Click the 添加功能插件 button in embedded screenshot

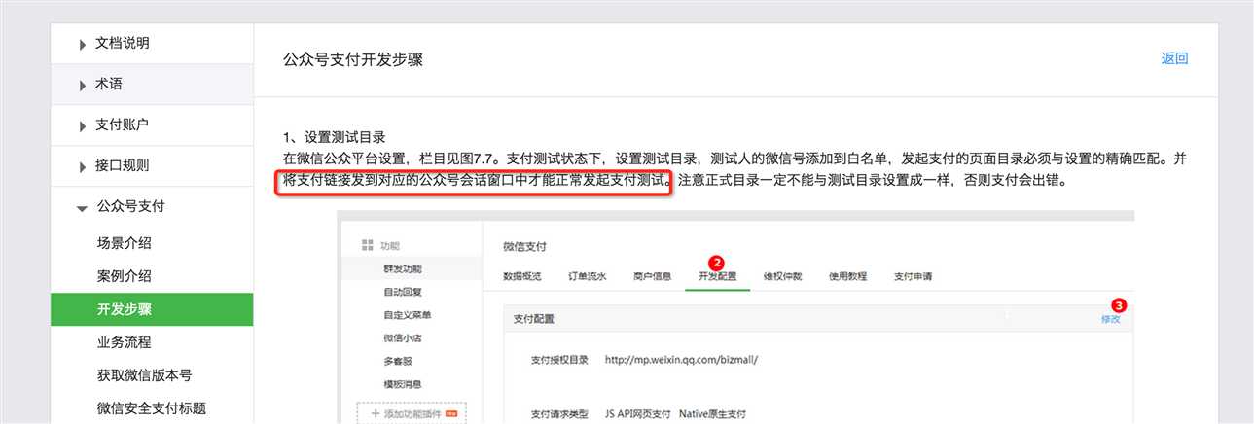pyautogui.click(x=412, y=413)
